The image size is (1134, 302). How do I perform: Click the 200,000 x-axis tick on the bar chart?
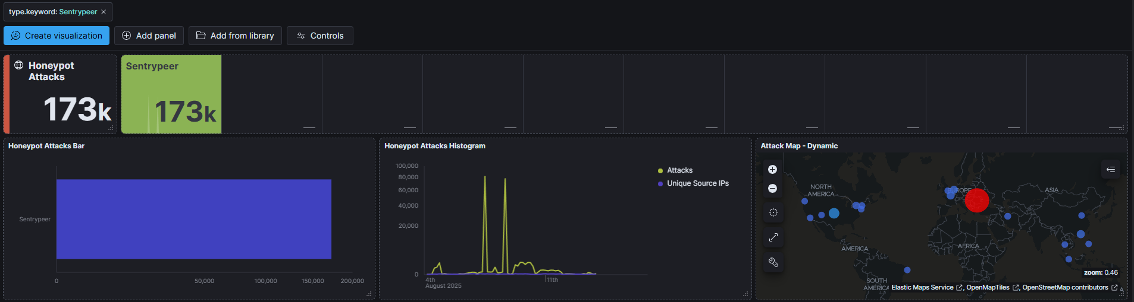352,281
